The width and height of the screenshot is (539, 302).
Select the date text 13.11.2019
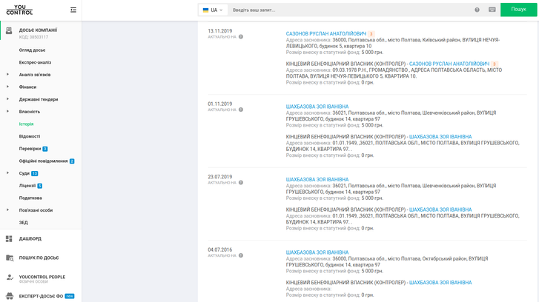[219, 31]
